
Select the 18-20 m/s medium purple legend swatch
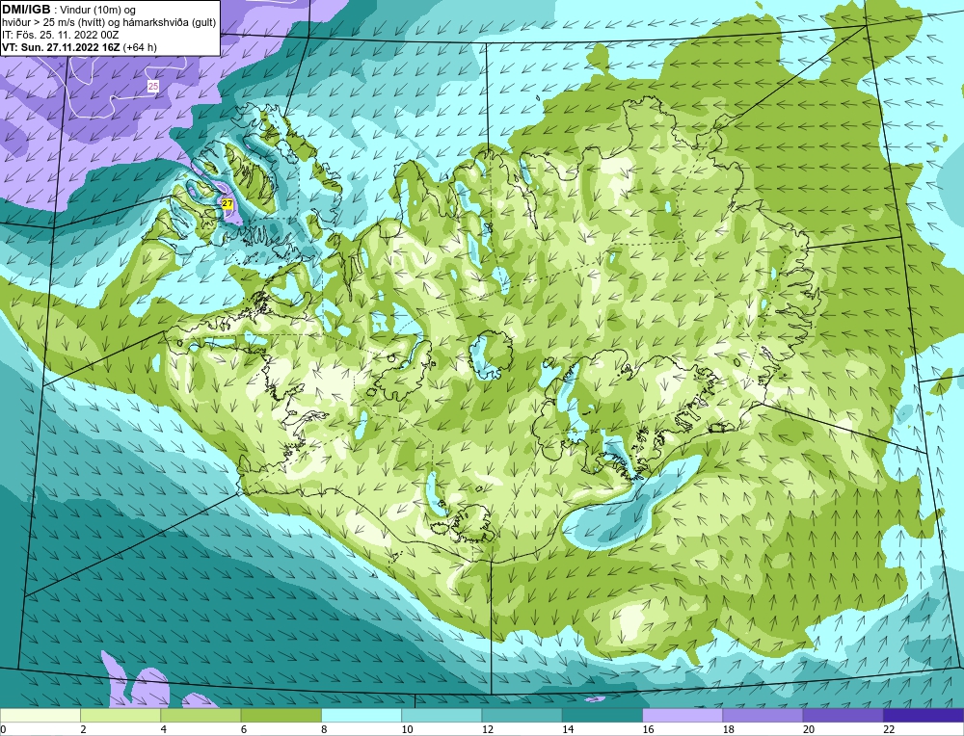(763, 715)
